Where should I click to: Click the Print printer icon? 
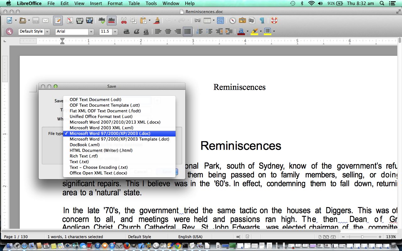(x=80, y=21)
